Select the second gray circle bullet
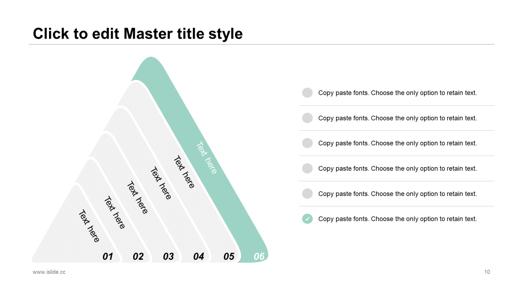 click(x=307, y=118)
